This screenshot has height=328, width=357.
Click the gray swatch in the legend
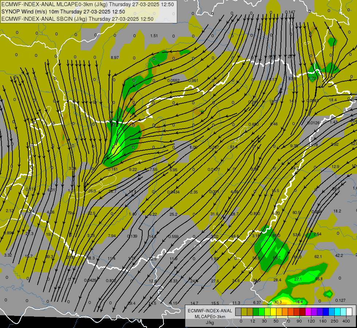238,312
